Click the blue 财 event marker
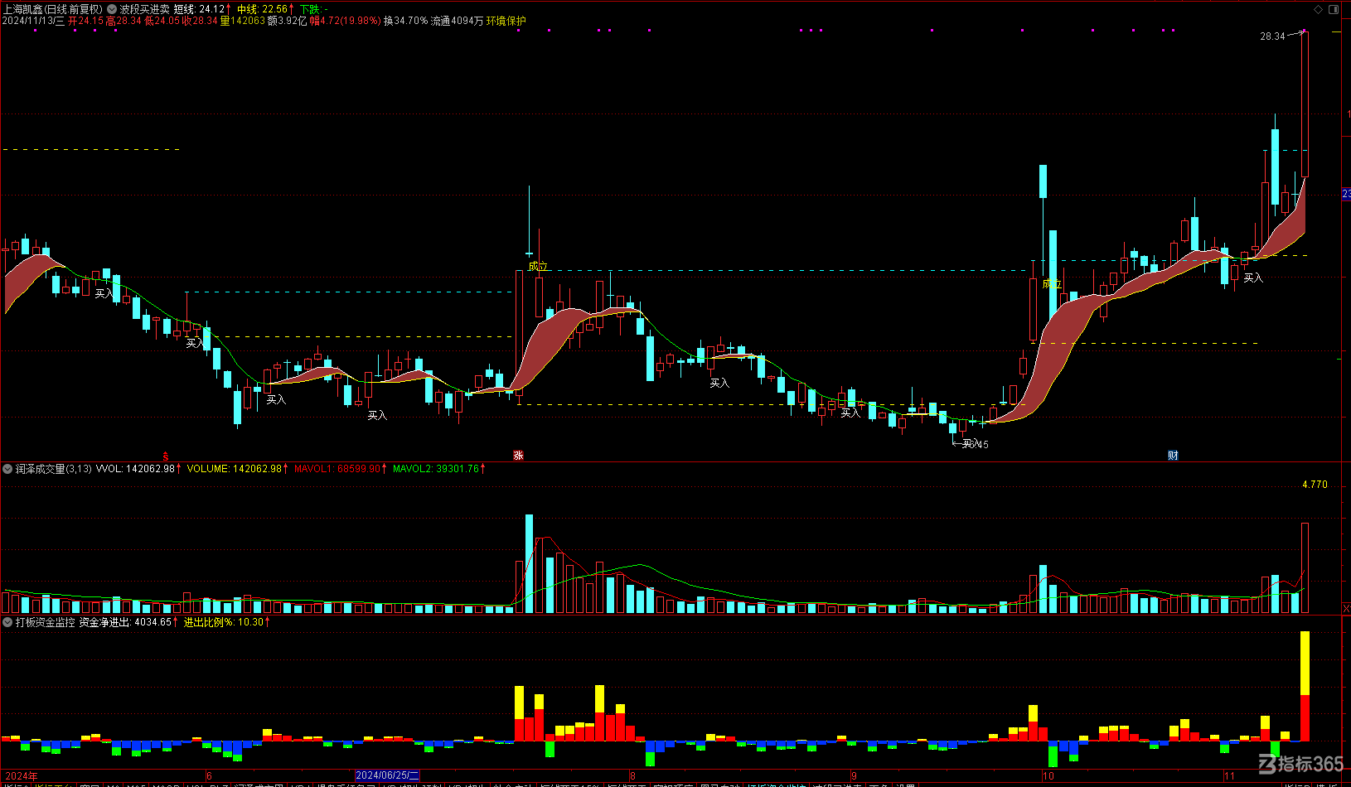Image resolution: width=1351 pixels, height=787 pixels. tap(1173, 456)
